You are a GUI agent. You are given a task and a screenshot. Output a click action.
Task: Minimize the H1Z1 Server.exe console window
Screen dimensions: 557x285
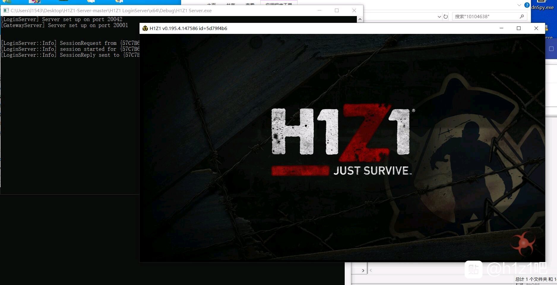click(319, 10)
